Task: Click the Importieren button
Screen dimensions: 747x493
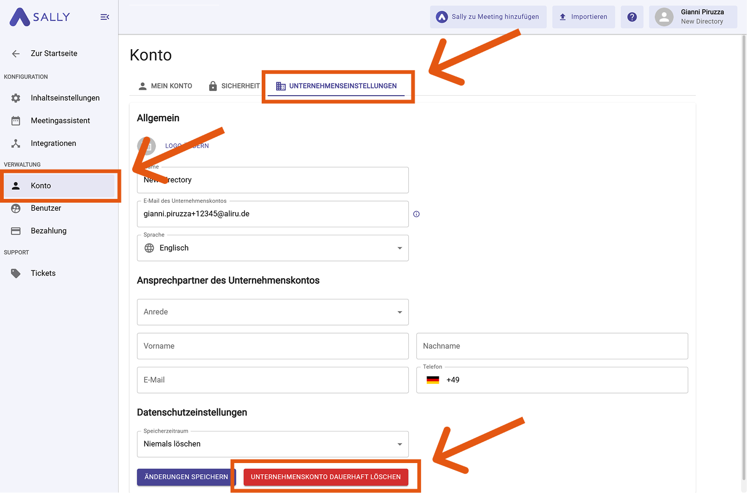Action: tap(583, 17)
